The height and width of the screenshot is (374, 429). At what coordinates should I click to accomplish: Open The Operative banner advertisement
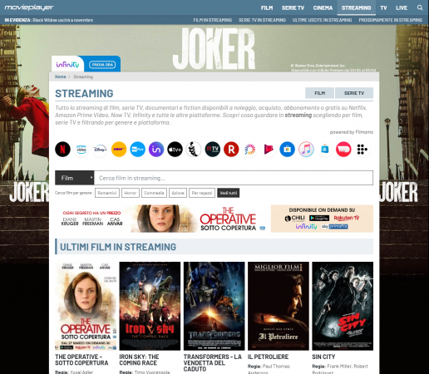[214, 219]
